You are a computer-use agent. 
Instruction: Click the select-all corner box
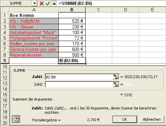(5, 10)
